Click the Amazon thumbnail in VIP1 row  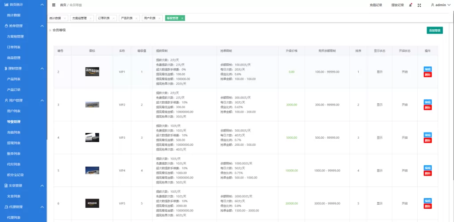coord(92,71)
